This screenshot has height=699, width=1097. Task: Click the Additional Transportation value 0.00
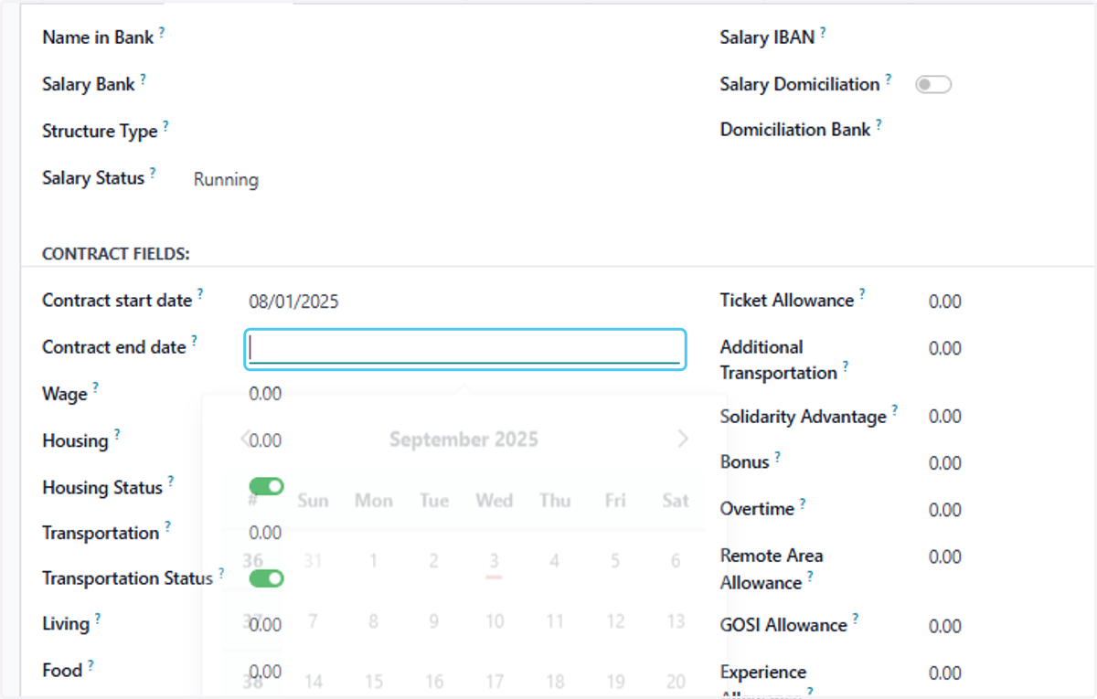pos(944,348)
